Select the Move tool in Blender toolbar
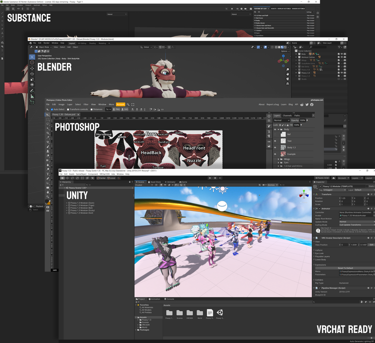 (32, 68)
